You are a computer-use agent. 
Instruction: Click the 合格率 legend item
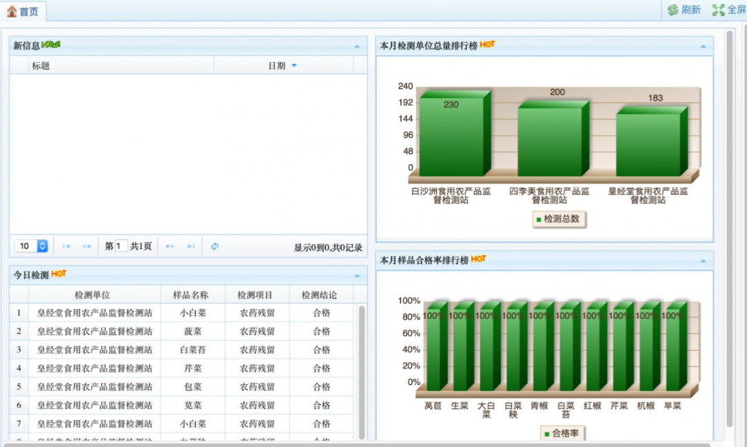(x=562, y=433)
